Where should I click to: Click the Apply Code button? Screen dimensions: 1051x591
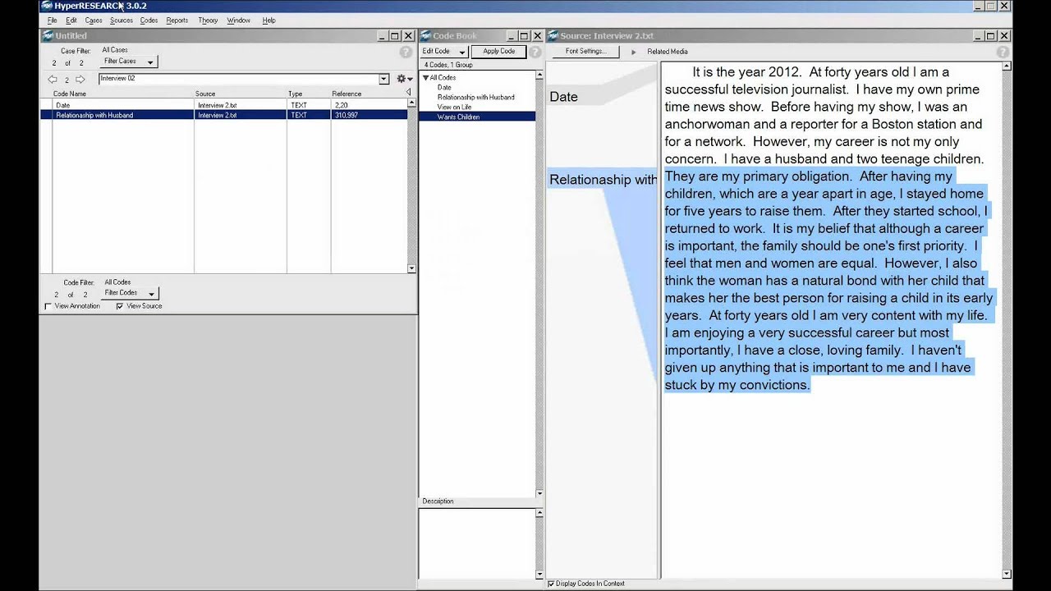(498, 52)
